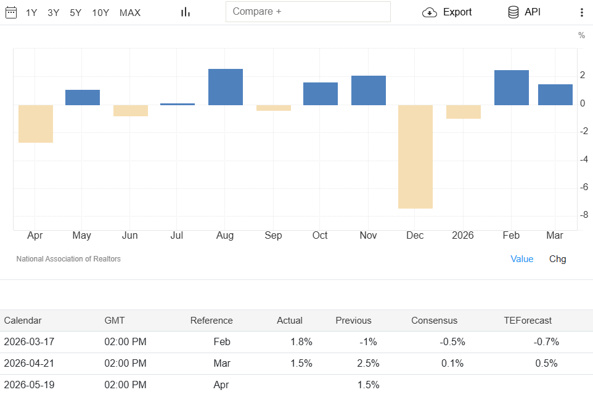Click the -1% previous value
Screen dimensions: 593x395
(369, 342)
